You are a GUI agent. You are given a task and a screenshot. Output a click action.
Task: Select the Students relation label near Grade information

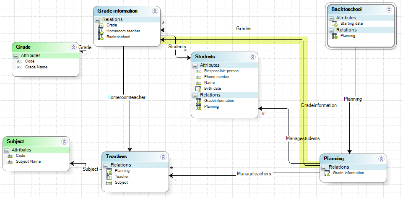pos(177,47)
